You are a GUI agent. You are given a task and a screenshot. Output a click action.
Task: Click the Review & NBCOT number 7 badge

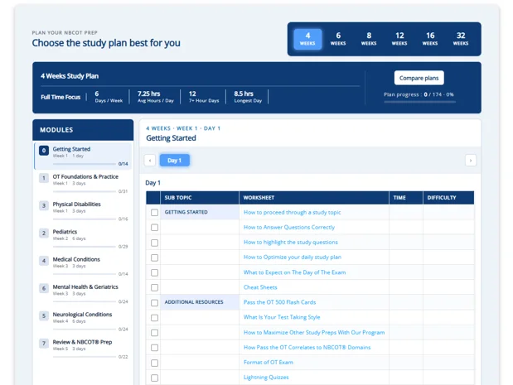44,344
